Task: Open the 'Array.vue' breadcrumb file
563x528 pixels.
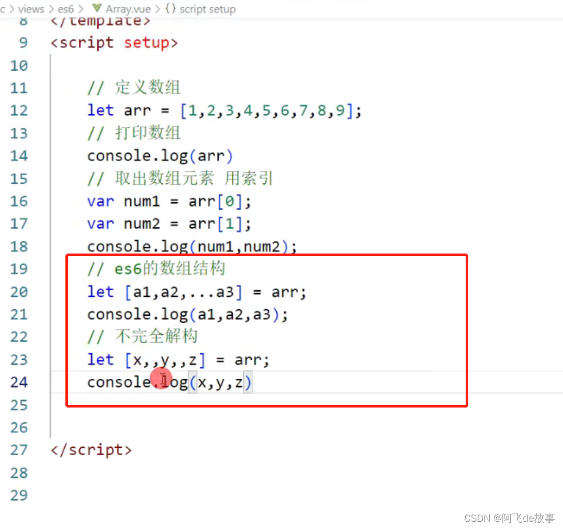Action: tap(128, 9)
